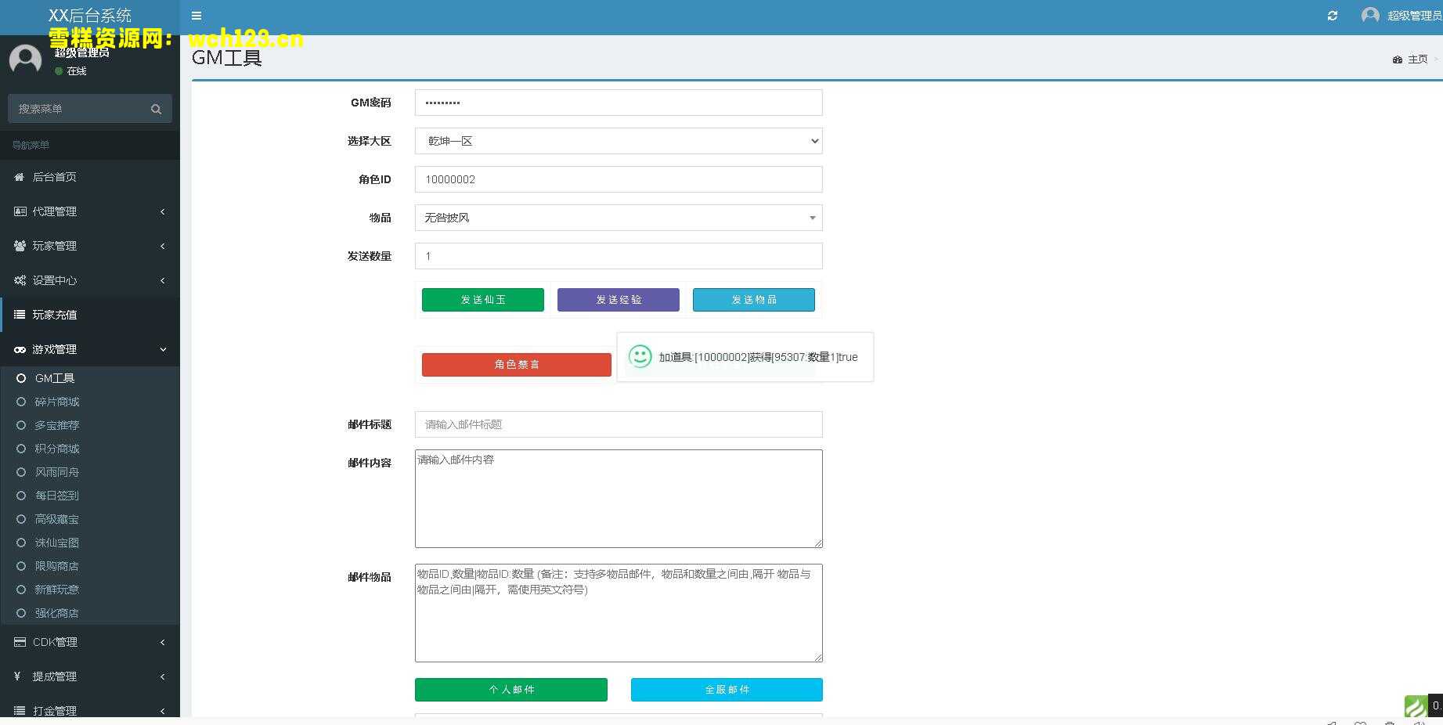The width and height of the screenshot is (1443, 725).
Task: Click the green 发送仙玉 button
Action: coord(483,300)
